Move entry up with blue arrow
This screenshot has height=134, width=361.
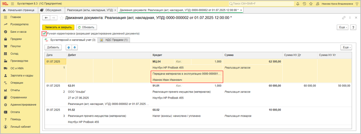[68, 47]
